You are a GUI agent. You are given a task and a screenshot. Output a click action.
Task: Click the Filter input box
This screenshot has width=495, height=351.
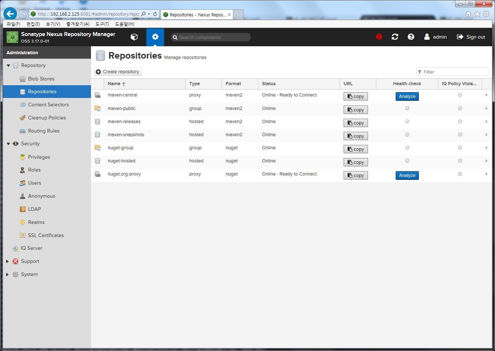tap(453, 72)
